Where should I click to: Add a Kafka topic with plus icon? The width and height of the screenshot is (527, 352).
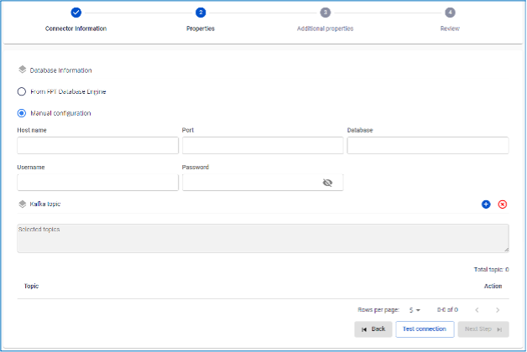tap(486, 204)
